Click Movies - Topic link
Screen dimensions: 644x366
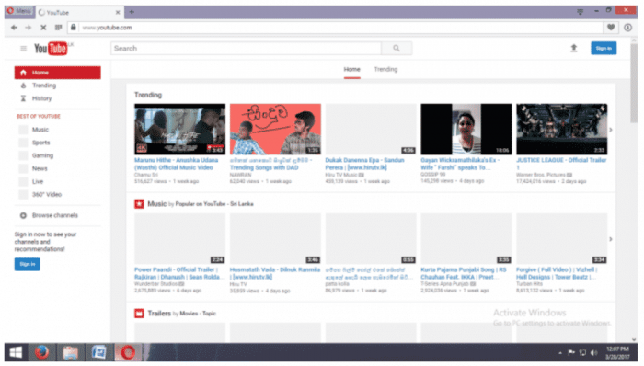[198, 314]
